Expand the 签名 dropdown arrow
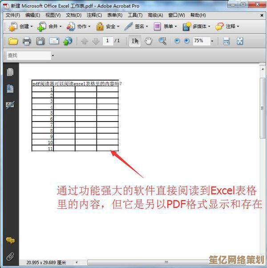The width and height of the screenshot is (267, 268). [147, 27]
